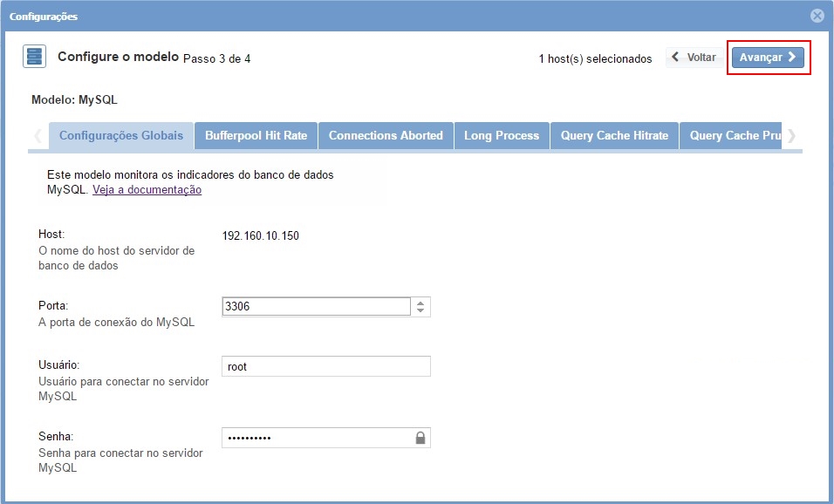Click into the Porta number field

coord(316,307)
